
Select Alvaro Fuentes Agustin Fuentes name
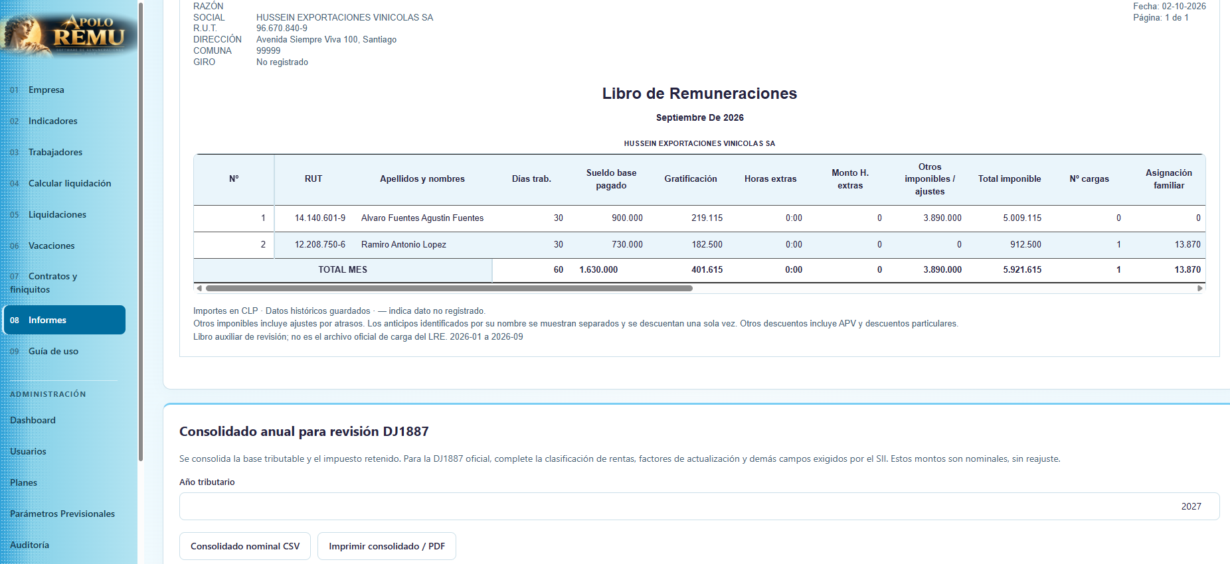coord(422,218)
